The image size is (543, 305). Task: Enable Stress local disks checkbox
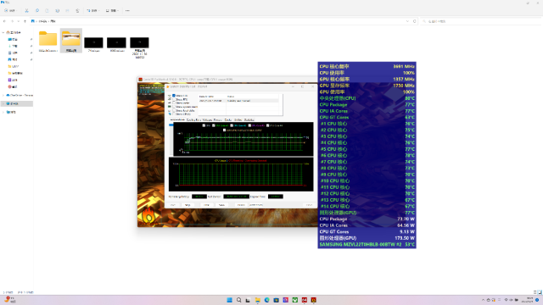click(174, 111)
